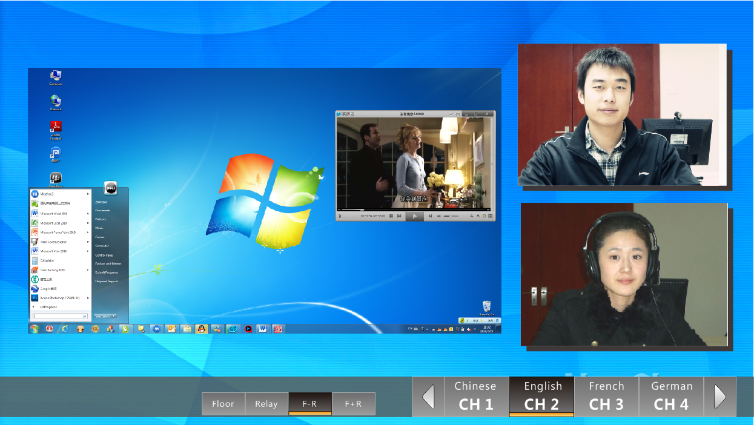
Task: Show next language channels with right arrow
Action: [720, 397]
